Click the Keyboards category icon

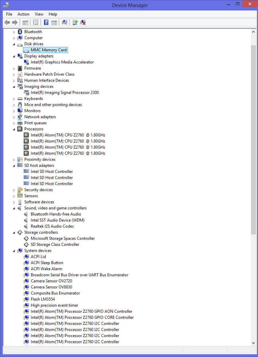[20, 99]
